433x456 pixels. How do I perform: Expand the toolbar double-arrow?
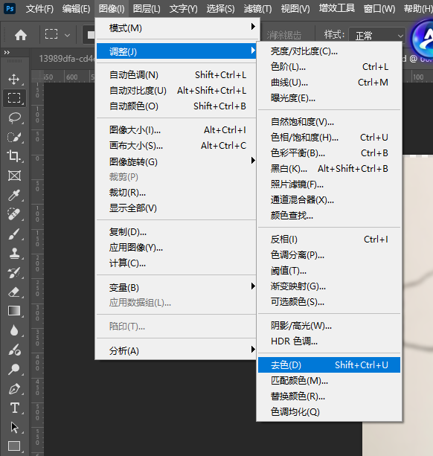[x=7, y=53]
